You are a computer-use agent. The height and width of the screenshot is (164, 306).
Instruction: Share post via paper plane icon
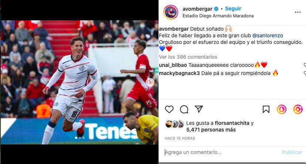[199, 109]
